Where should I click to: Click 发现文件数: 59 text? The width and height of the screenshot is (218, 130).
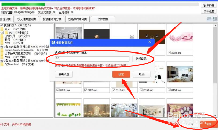point(47,13)
